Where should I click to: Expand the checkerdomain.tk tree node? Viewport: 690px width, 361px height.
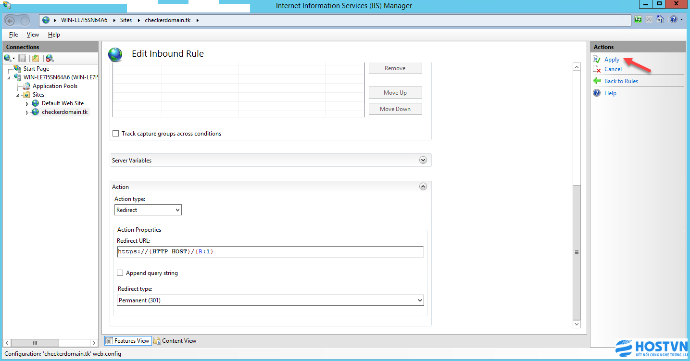[27, 112]
